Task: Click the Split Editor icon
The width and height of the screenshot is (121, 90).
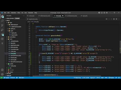Action: (x=116, y=19)
